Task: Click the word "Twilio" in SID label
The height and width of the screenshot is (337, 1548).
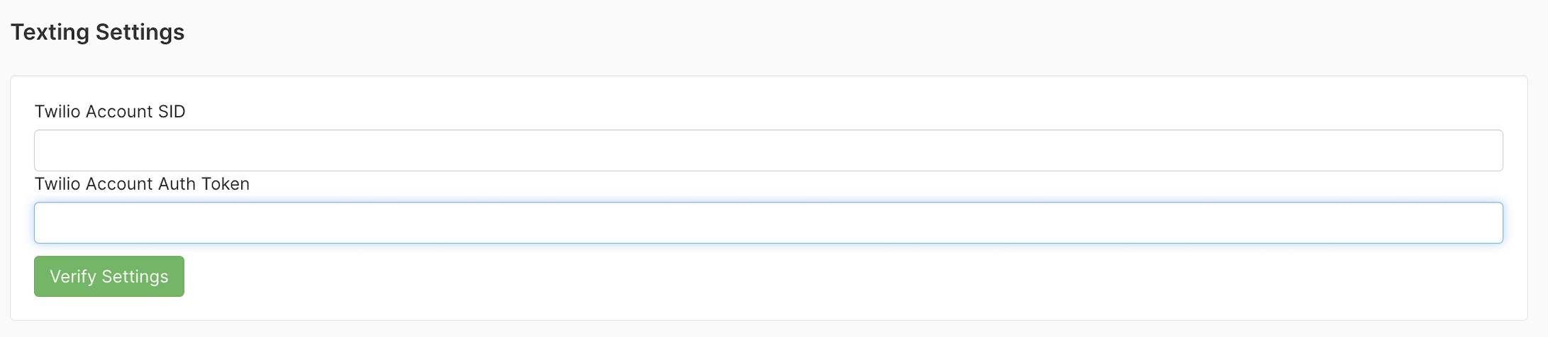Action: [57, 112]
